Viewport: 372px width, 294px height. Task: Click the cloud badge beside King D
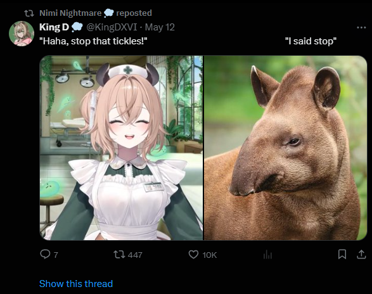(77, 27)
